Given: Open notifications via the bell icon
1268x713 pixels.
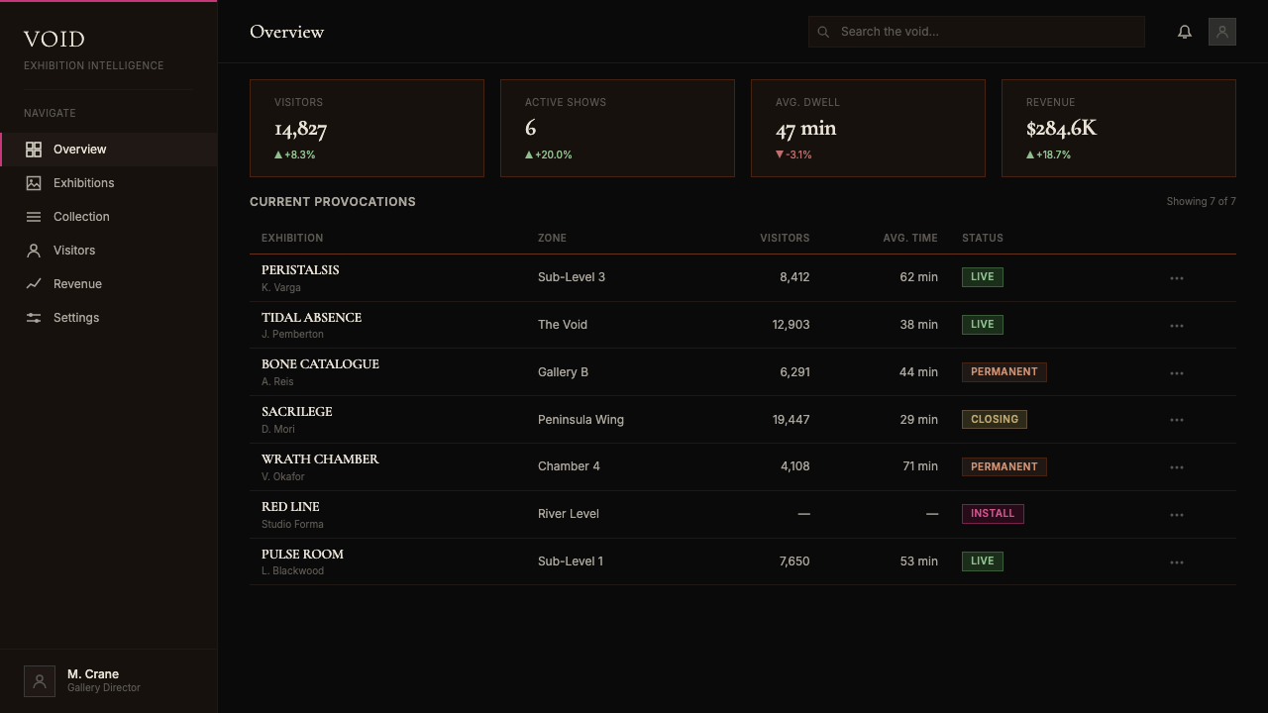Looking at the screenshot, I should (1185, 32).
